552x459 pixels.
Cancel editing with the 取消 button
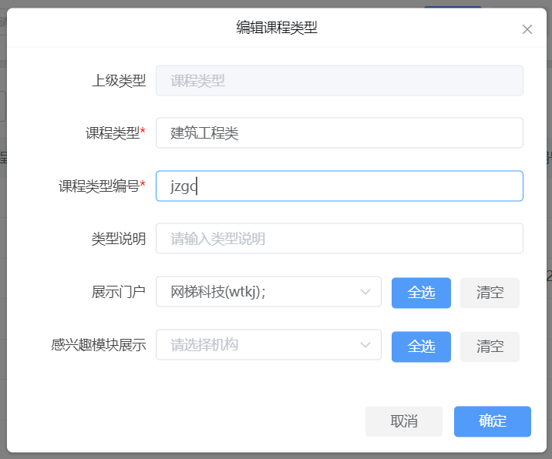click(x=404, y=421)
